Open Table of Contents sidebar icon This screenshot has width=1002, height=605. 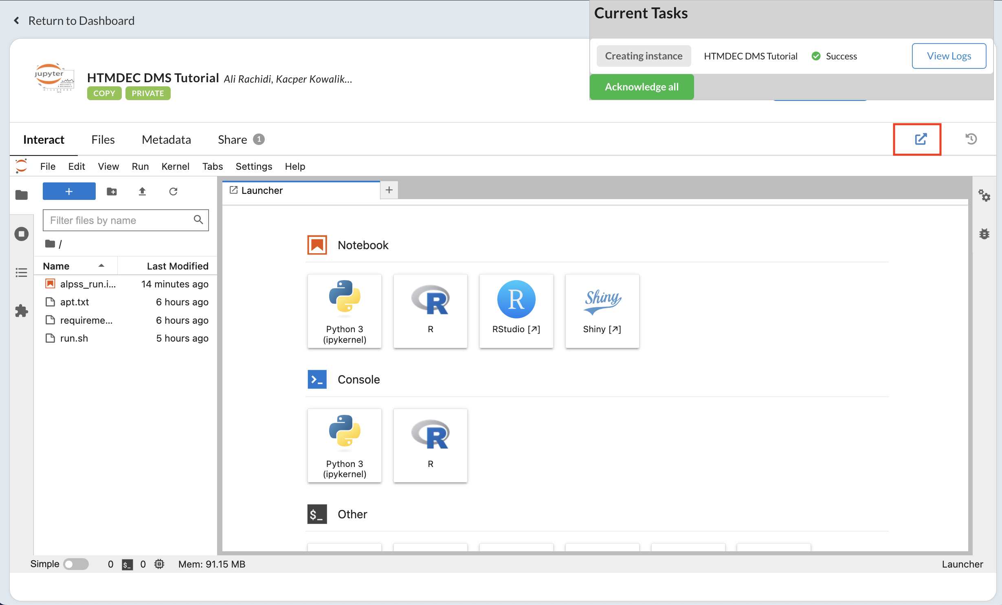(x=22, y=272)
